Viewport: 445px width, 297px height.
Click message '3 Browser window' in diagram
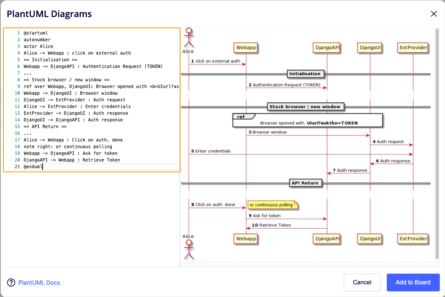pyautogui.click(x=267, y=132)
